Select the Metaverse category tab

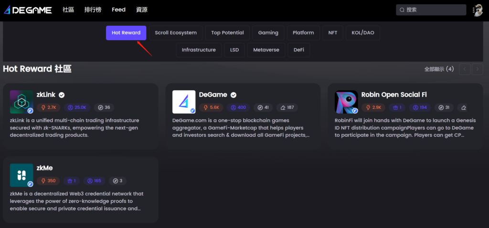[266, 50]
